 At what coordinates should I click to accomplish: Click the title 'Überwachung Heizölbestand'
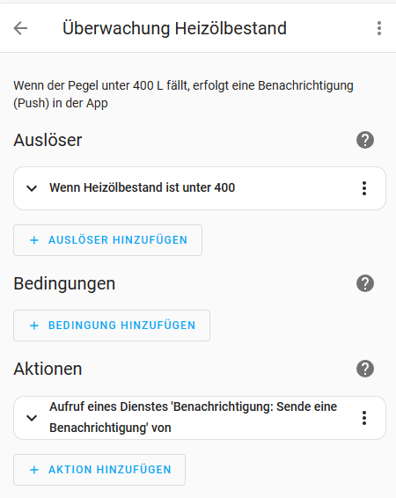[x=174, y=28]
